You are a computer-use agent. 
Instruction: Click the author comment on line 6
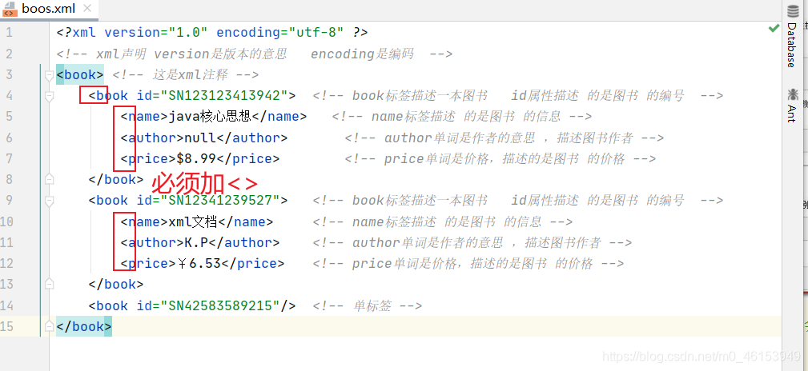point(504,138)
